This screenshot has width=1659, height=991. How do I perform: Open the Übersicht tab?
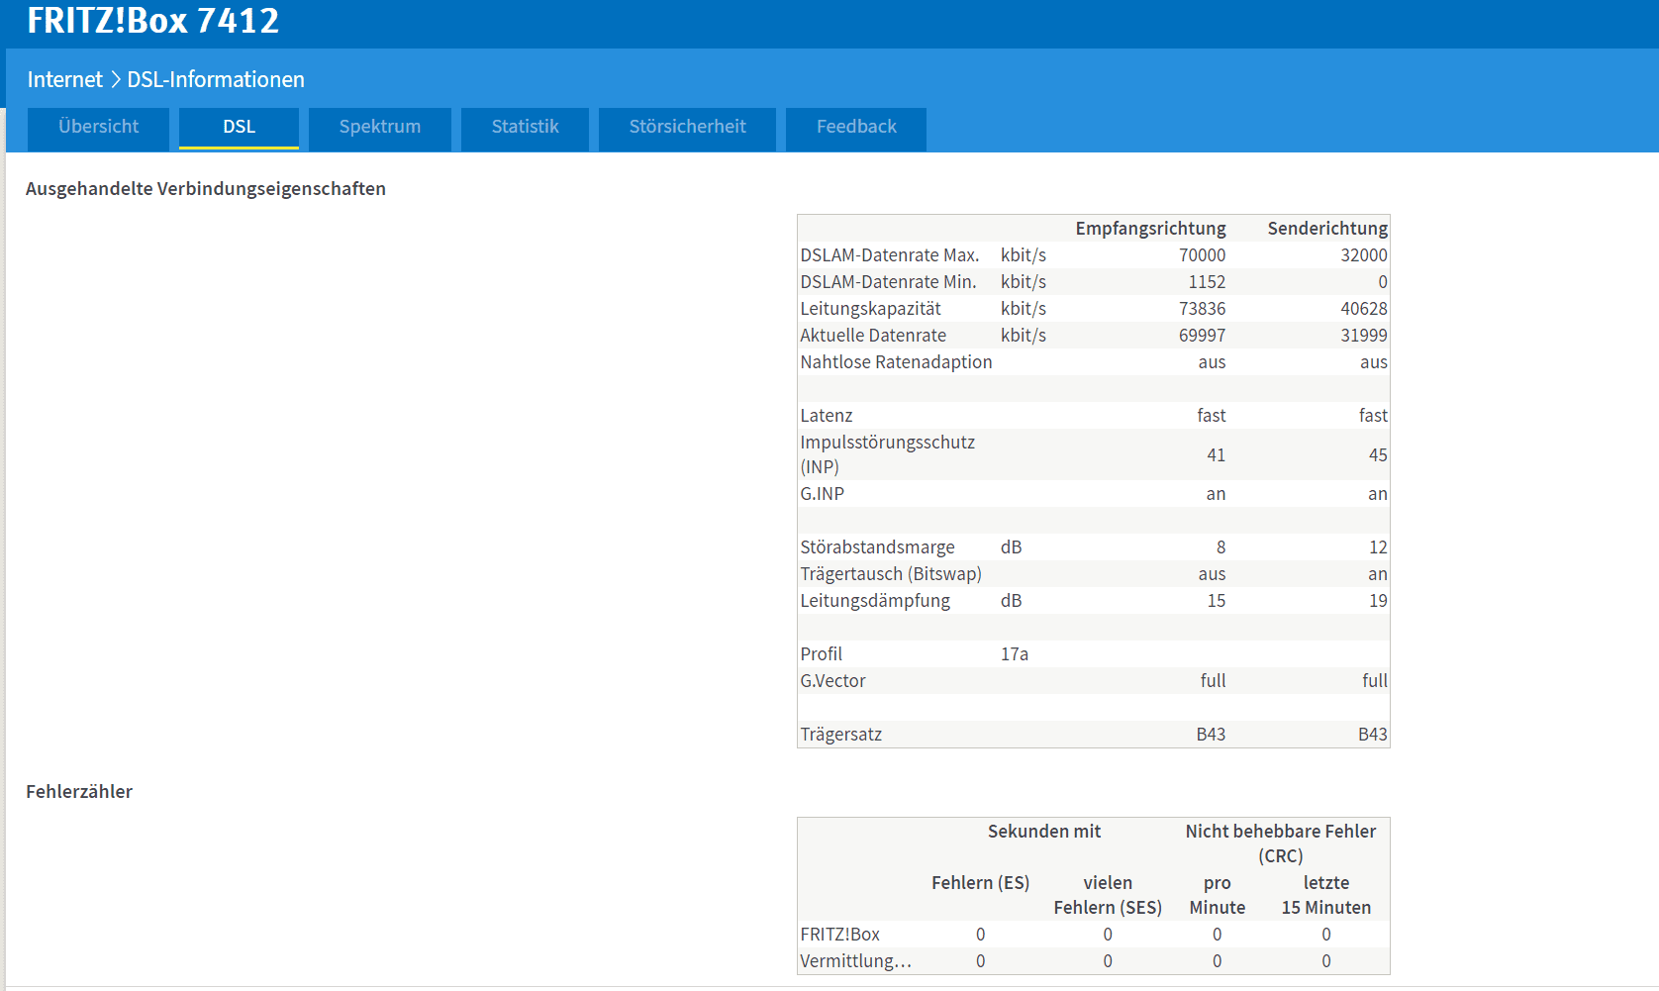pyautogui.click(x=98, y=128)
